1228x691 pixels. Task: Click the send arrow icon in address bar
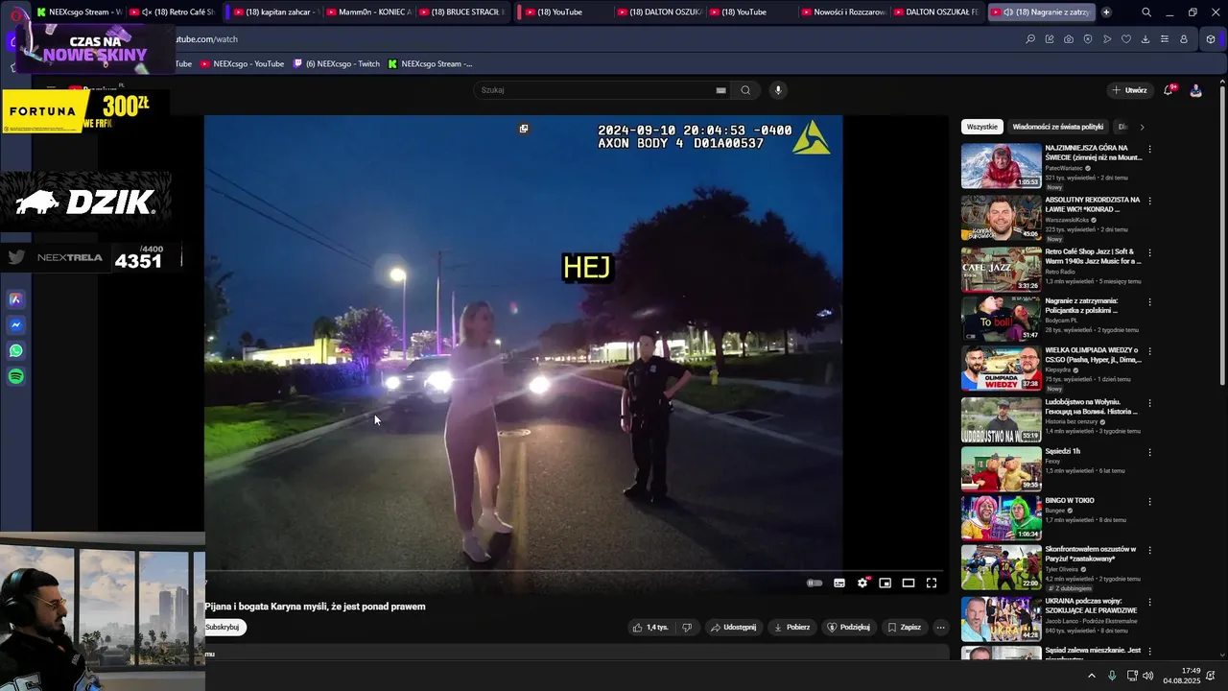(1107, 39)
